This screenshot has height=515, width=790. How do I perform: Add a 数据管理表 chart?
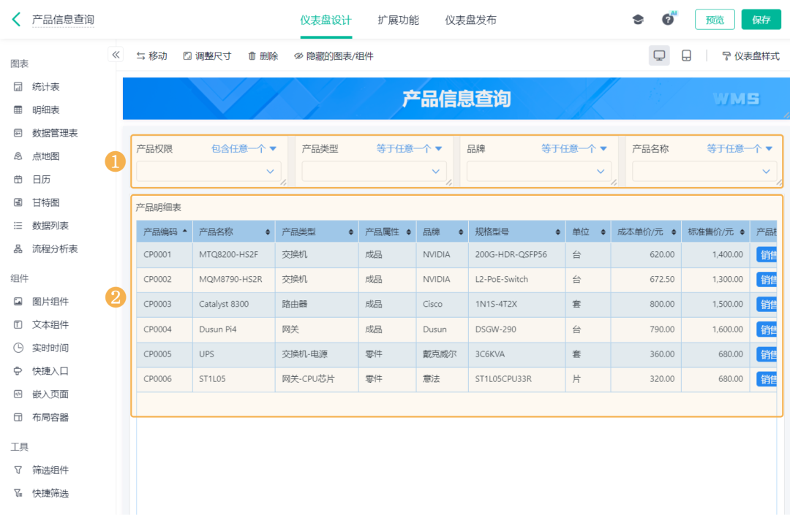pyautogui.click(x=54, y=133)
